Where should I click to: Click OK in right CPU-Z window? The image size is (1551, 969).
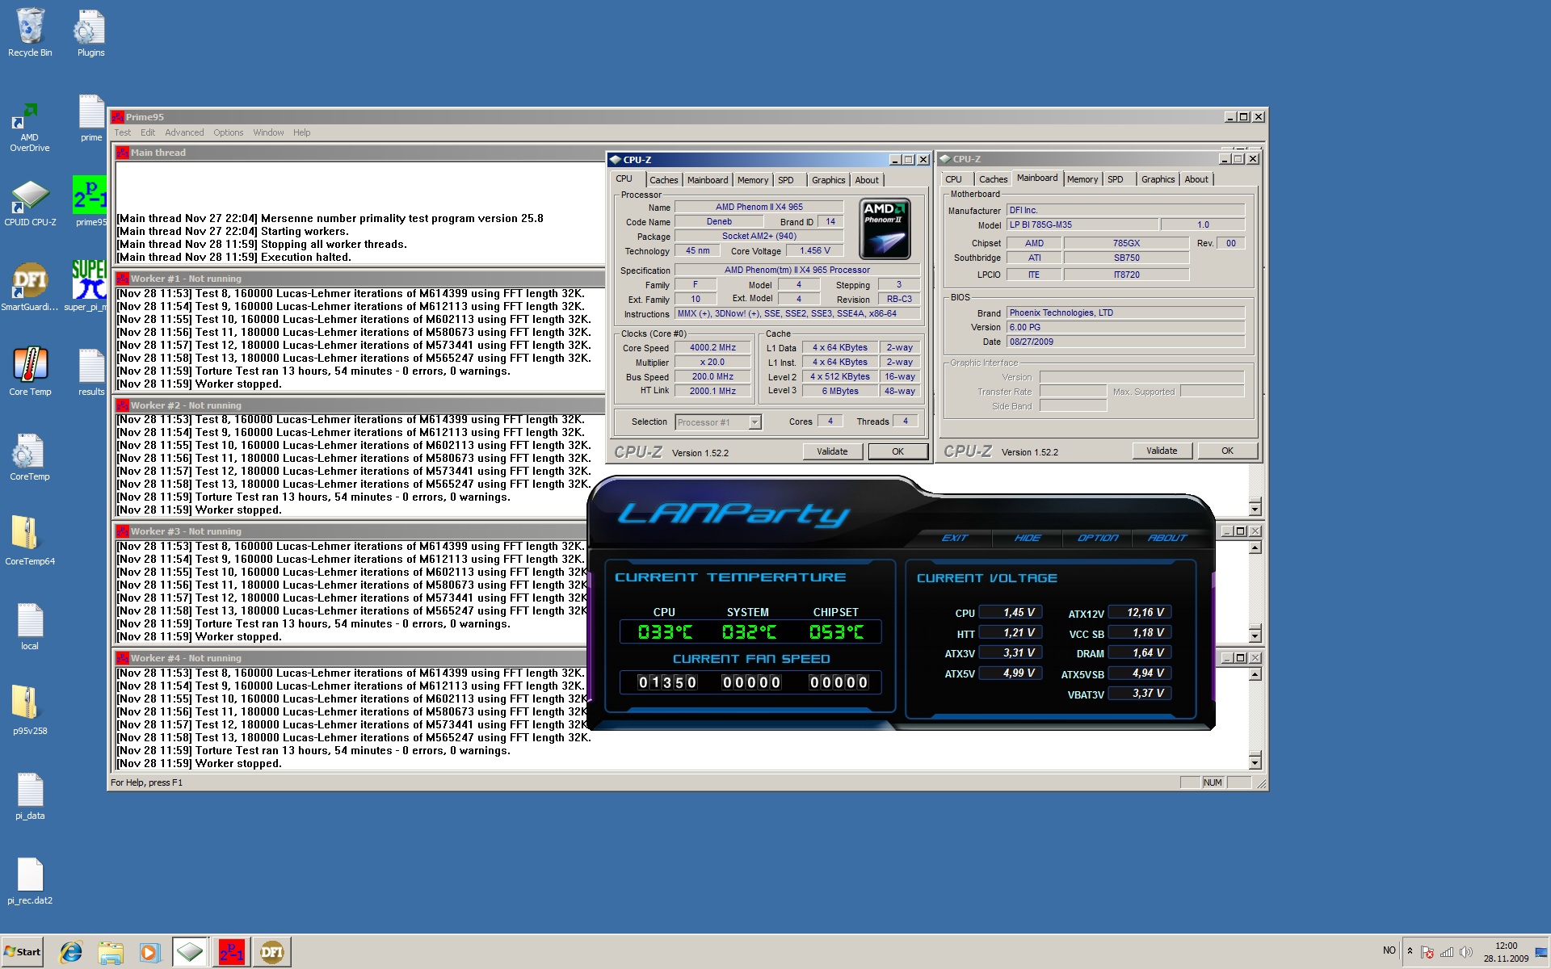pos(1227,451)
